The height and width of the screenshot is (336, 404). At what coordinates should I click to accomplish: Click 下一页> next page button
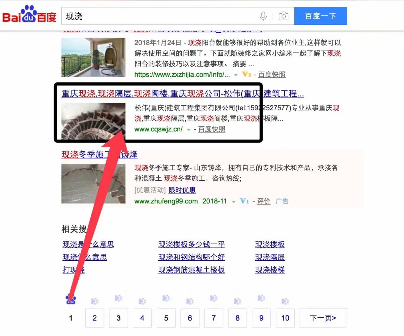click(323, 318)
